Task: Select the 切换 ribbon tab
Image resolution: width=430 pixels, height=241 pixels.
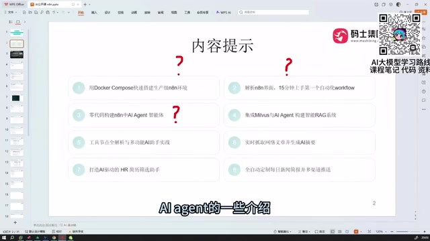Action: [121, 13]
